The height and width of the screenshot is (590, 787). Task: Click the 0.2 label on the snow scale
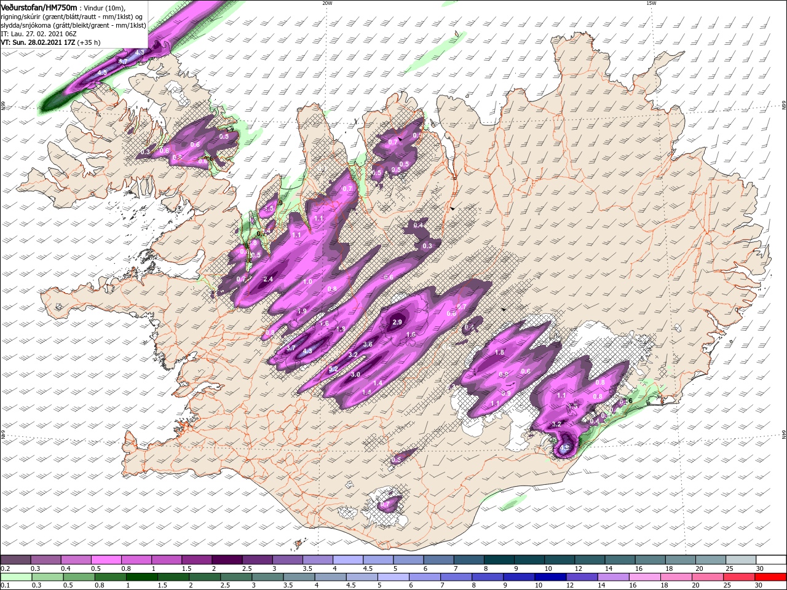pyautogui.click(x=5, y=568)
